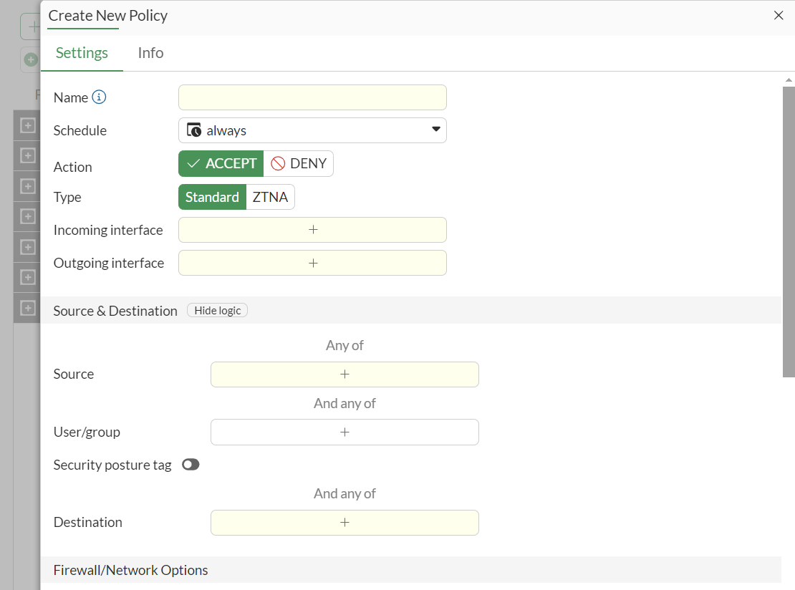Add a Source using its plus icon
This screenshot has width=795, height=590.
point(344,374)
